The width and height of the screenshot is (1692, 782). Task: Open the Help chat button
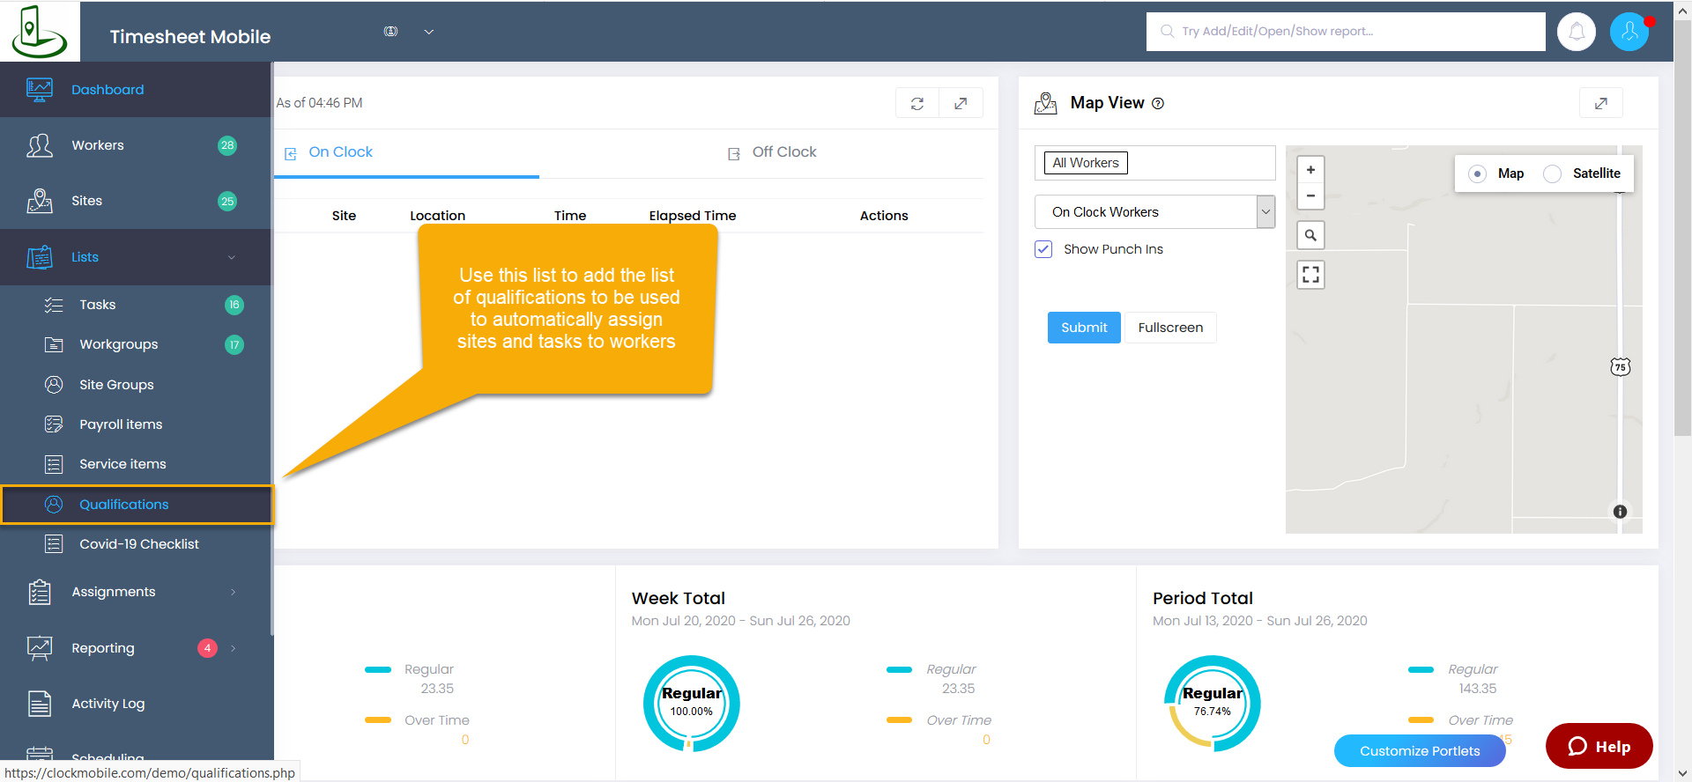click(x=1599, y=746)
